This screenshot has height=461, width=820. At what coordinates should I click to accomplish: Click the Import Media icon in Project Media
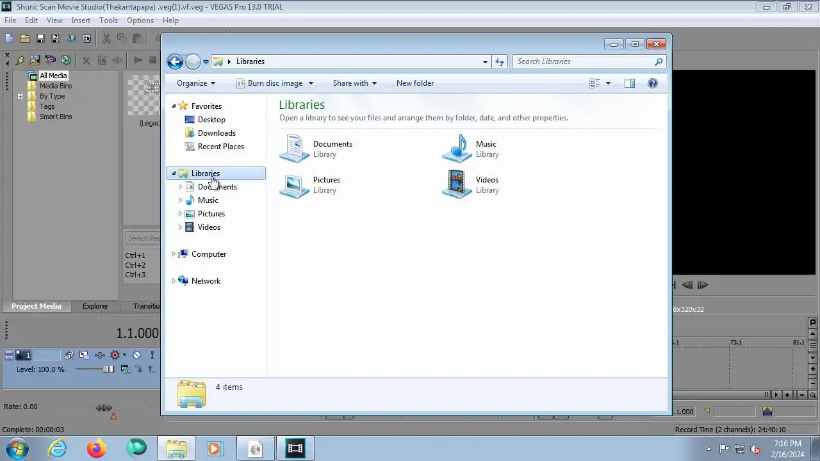[35, 60]
